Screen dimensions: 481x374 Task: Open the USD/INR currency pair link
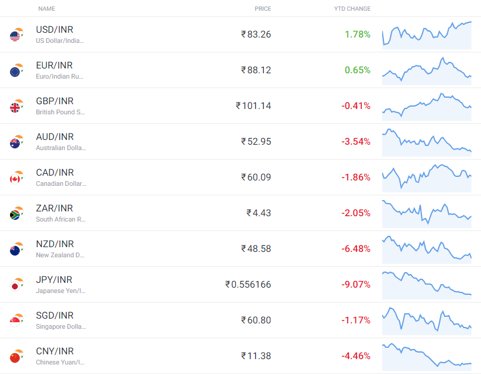(55, 29)
